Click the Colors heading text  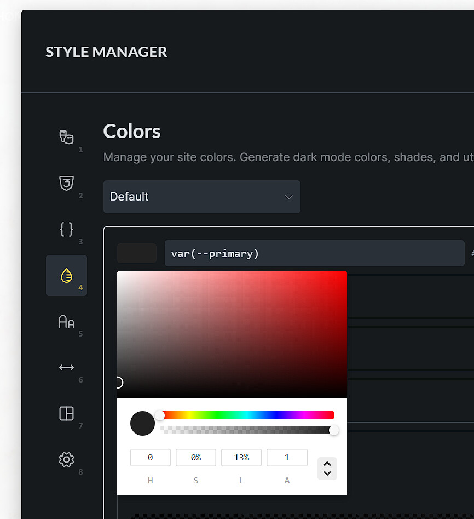(132, 132)
